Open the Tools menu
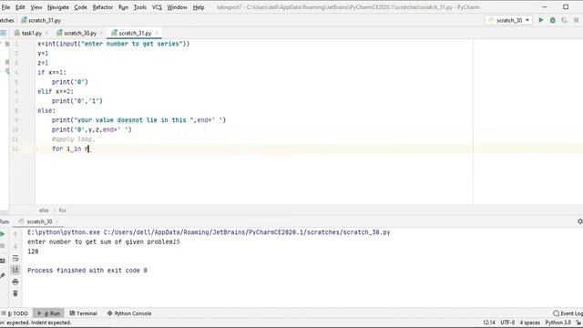The width and height of the screenshot is (583, 328). 139,7
